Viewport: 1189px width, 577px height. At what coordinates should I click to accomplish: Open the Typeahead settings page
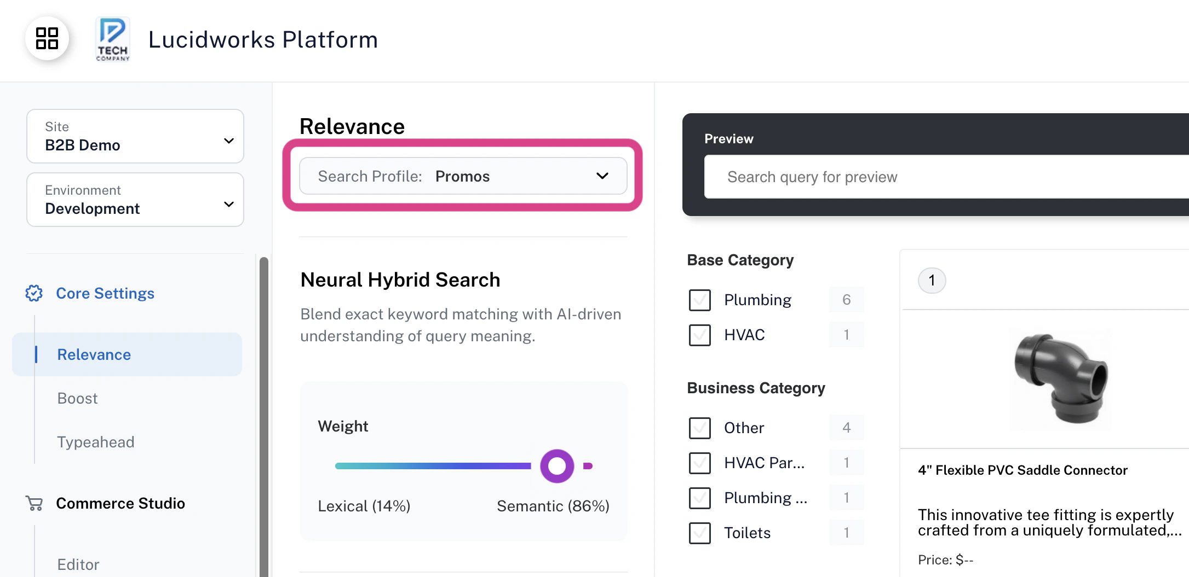[x=96, y=442]
